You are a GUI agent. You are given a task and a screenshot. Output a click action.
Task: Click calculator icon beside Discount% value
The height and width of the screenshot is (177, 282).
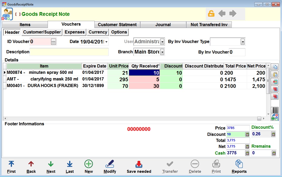point(273,134)
